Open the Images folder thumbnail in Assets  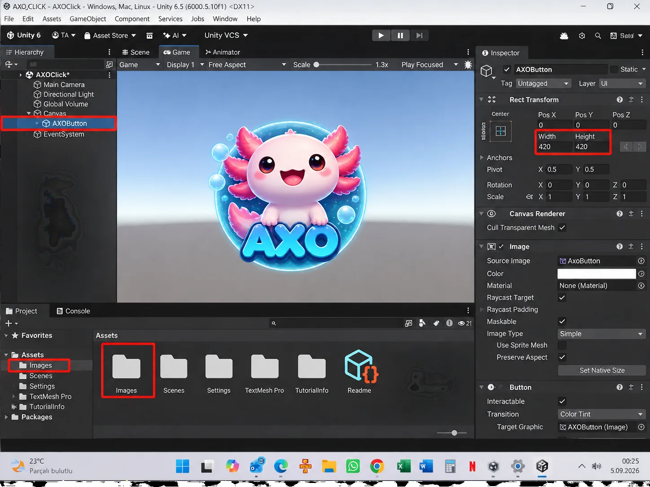point(127,372)
